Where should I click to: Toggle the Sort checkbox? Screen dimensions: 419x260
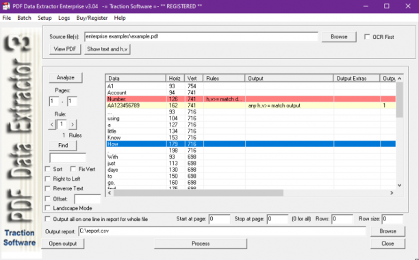(47, 169)
